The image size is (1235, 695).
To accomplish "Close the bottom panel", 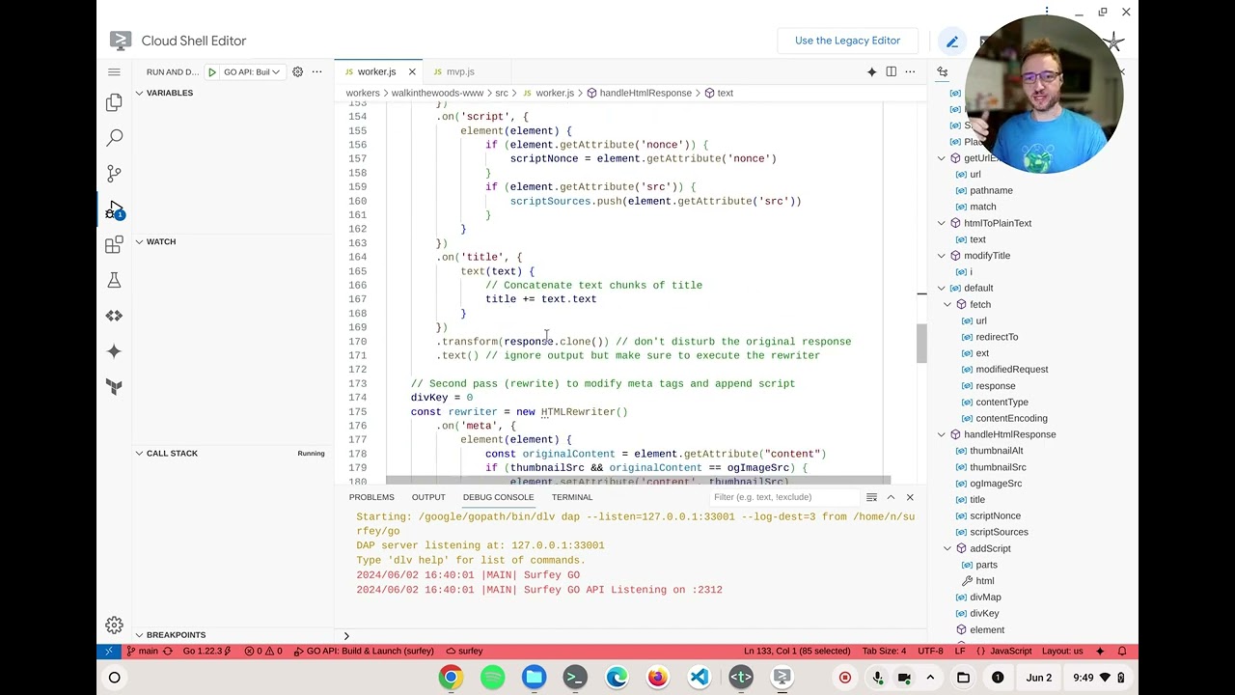I will [x=910, y=497].
